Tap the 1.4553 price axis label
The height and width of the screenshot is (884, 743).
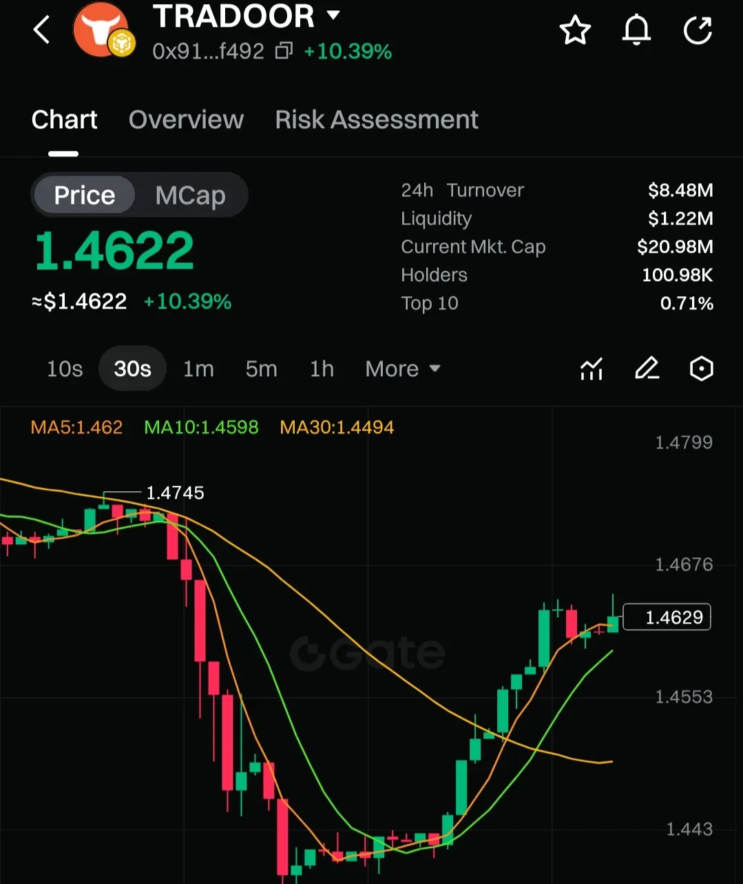(684, 697)
